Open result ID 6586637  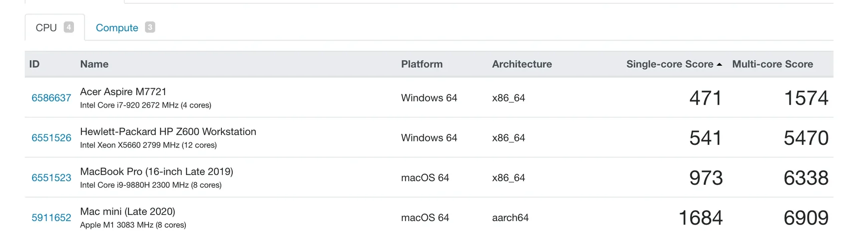51,98
